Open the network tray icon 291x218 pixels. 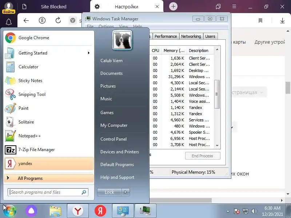(x=245, y=211)
